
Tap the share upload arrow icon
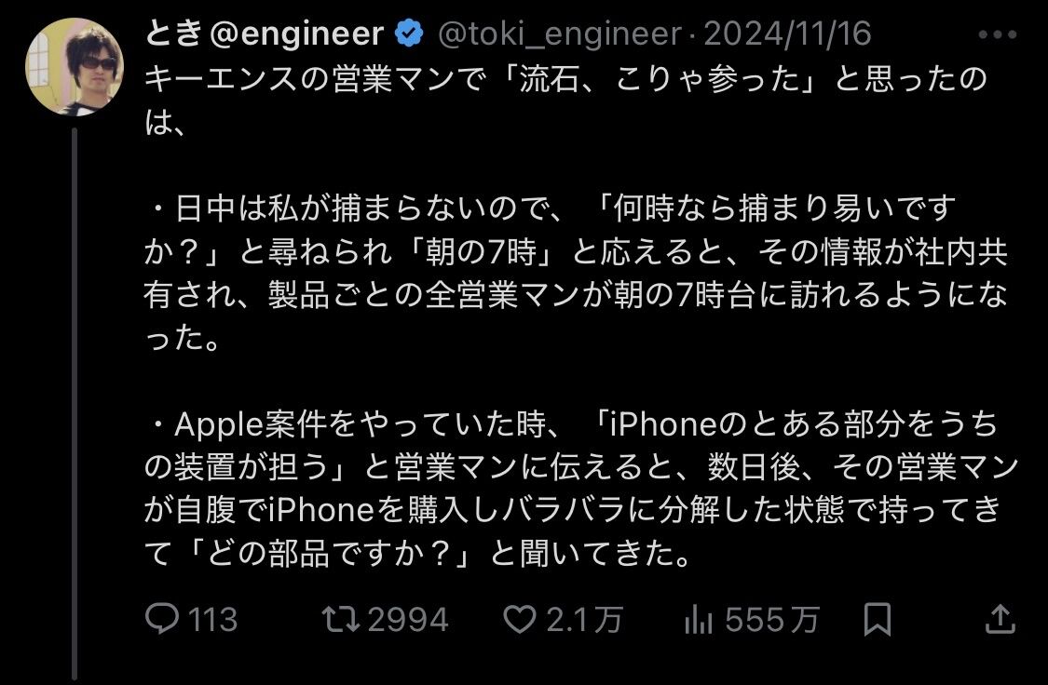point(1000,619)
